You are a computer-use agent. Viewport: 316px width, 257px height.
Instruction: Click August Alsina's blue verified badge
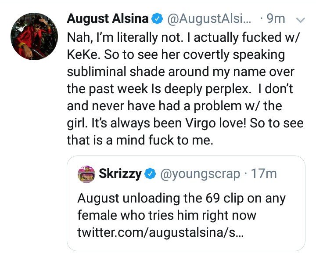pyautogui.click(x=157, y=19)
